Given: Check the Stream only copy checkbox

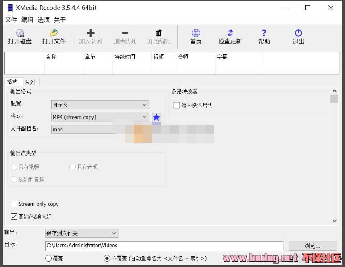Looking at the screenshot, I should 14,204.
